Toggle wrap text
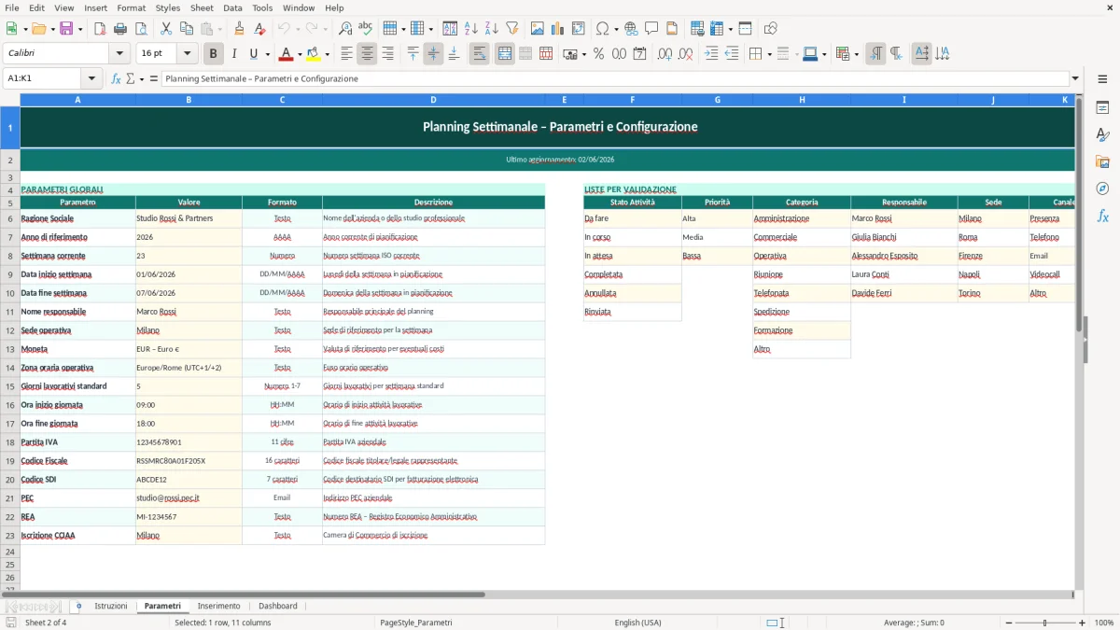 [x=479, y=54]
